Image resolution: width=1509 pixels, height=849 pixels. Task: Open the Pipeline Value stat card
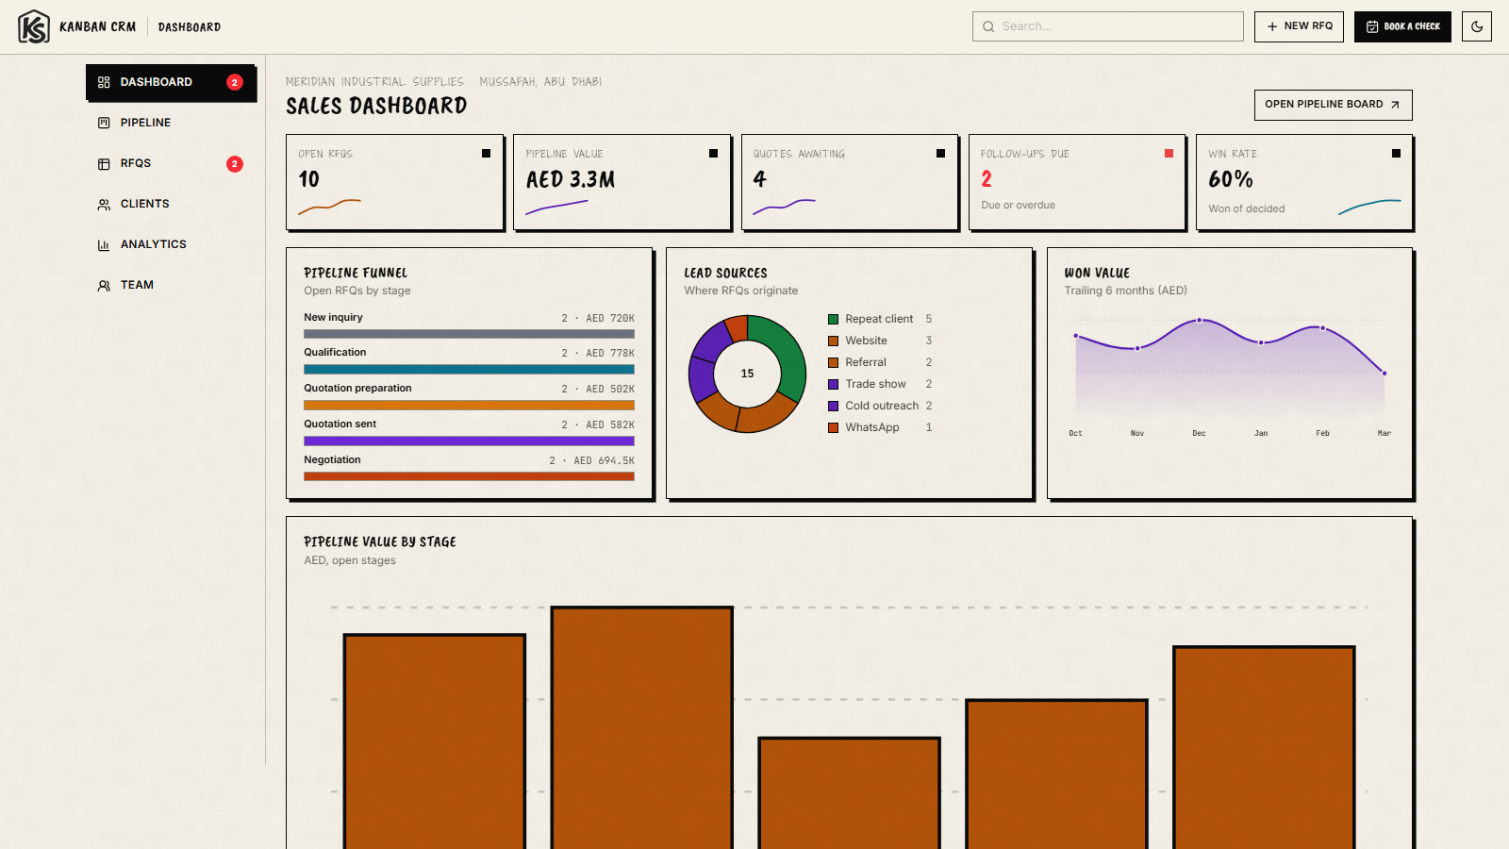click(x=622, y=182)
